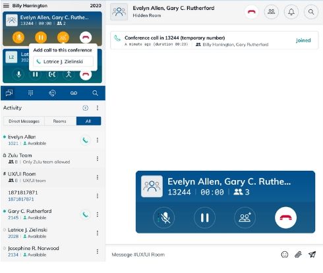The height and width of the screenshot is (273, 323).
Task: Open the hamburger menu beside Billy Harrington
Action: [6, 5]
